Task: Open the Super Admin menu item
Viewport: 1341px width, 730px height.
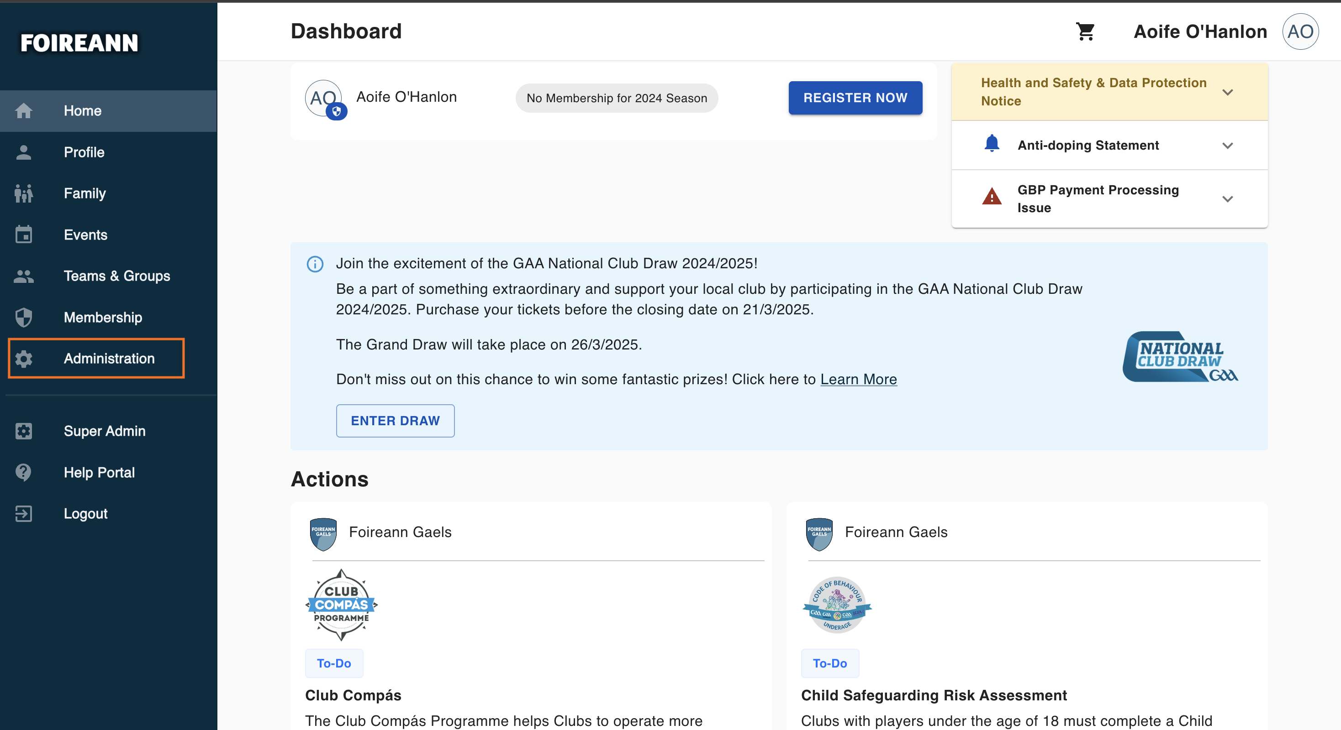Action: click(x=108, y=431)
